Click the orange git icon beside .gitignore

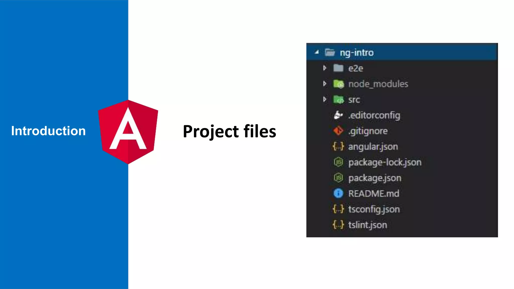[x=338, y=131]
